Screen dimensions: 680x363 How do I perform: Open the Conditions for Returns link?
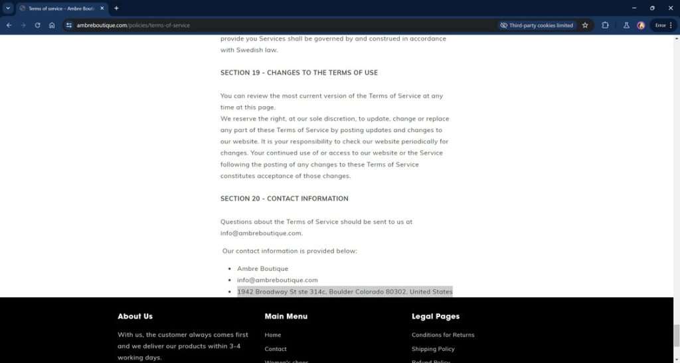(x=443, y=335)
